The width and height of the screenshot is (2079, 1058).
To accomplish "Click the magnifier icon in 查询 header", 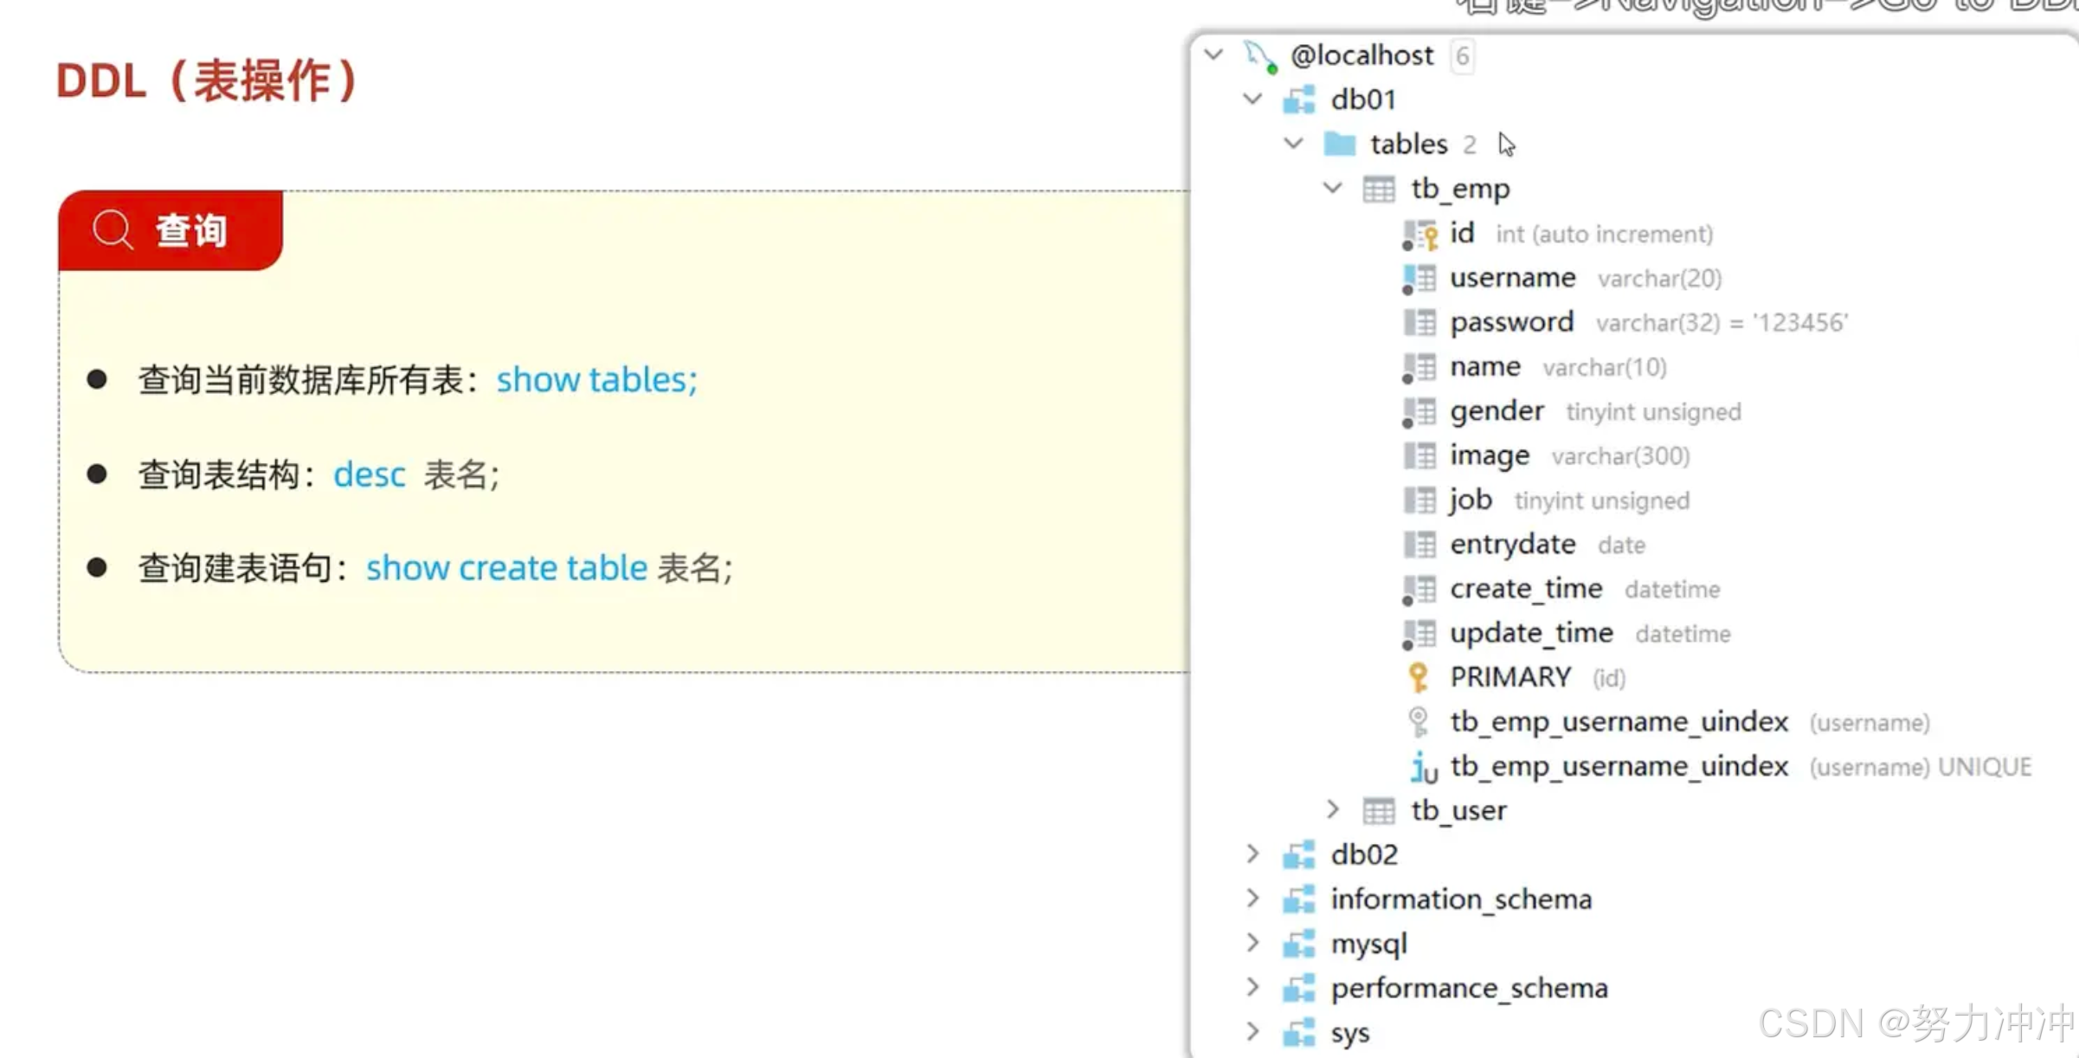I will coord(113,231).
